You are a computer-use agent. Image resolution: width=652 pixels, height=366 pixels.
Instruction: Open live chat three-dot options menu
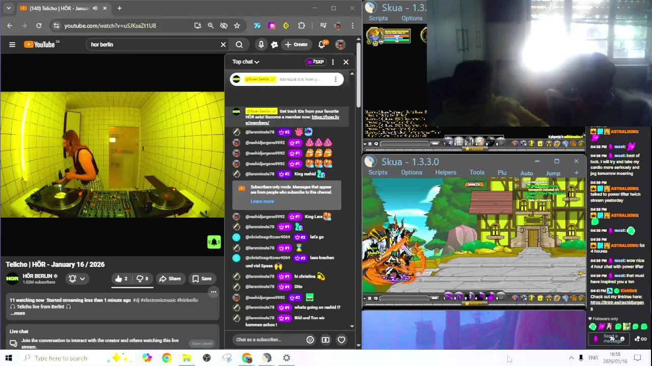[333, 62]
